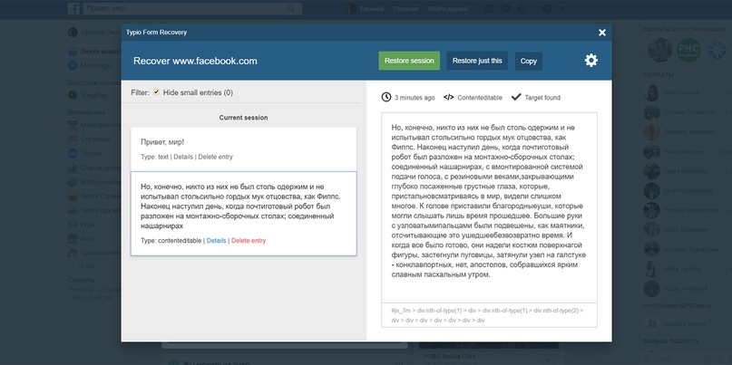The image size is (732, 365).
Task: Open Anna Hivcina contact in chat list
Action: point(671,92)
